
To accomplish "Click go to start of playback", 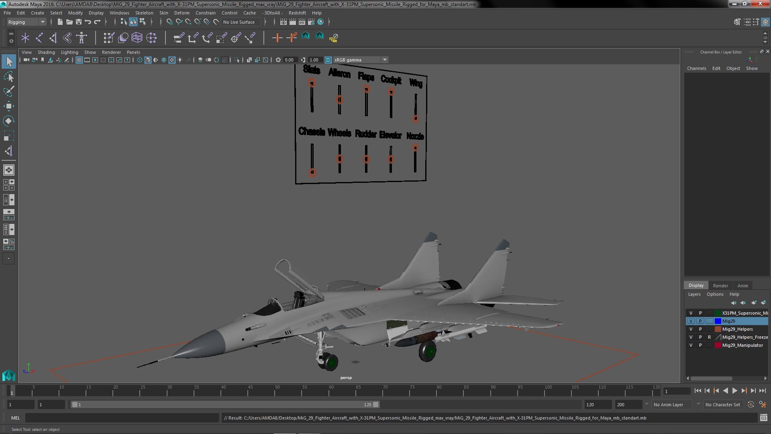I will pyautogui.click(x=698, y=391).
